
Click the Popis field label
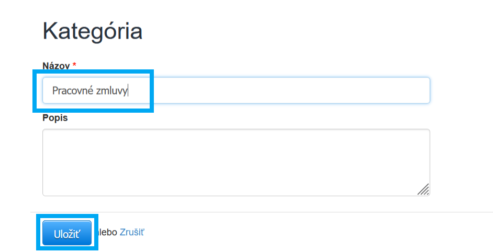pos(55,117)
